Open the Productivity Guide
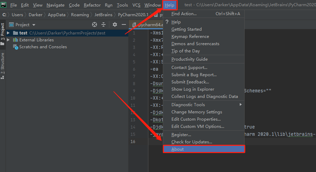The width and height of the screenshot is (316, 172). click(204, 59)
